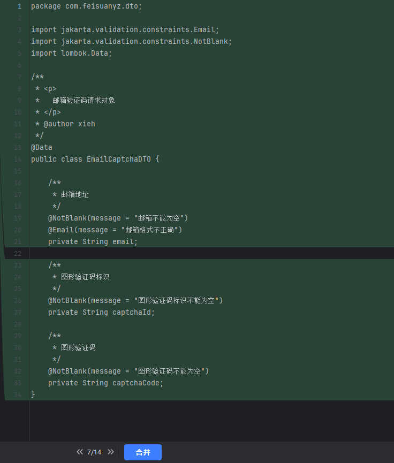Screen dimensions: 394x463
Task: Go to next change with double-right chevron
Action: tap(111, 452)
